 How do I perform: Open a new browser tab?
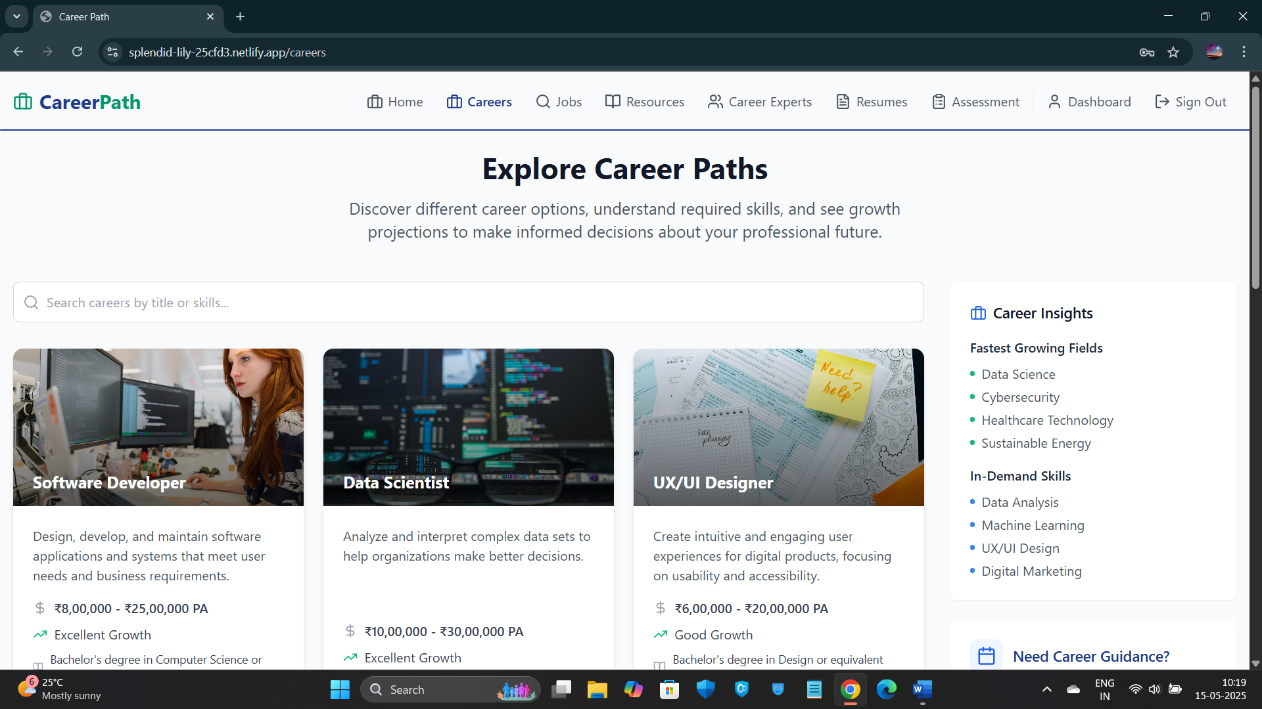(241, 16)
